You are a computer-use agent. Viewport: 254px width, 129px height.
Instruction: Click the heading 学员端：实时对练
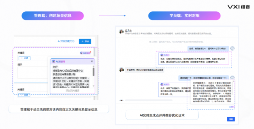pos(184,16)
